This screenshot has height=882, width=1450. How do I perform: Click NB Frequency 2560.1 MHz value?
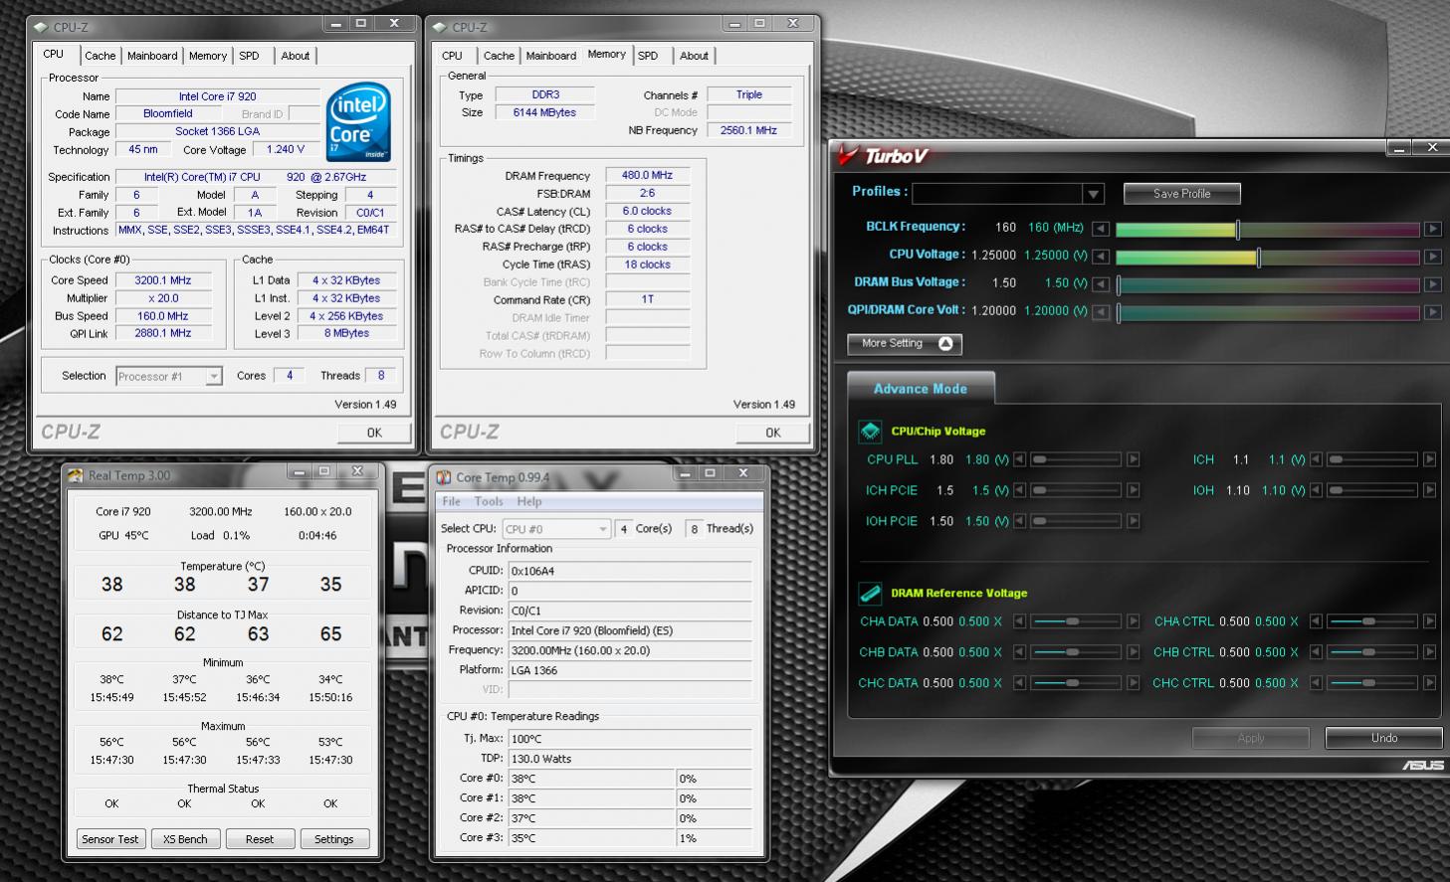pyautogui.click(x=748, y=130)
